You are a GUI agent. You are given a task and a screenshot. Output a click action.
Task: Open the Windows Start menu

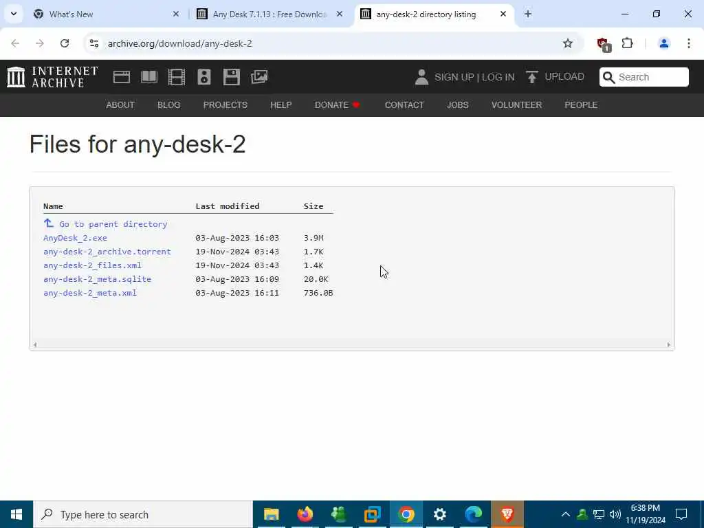[x=16, y=514]
